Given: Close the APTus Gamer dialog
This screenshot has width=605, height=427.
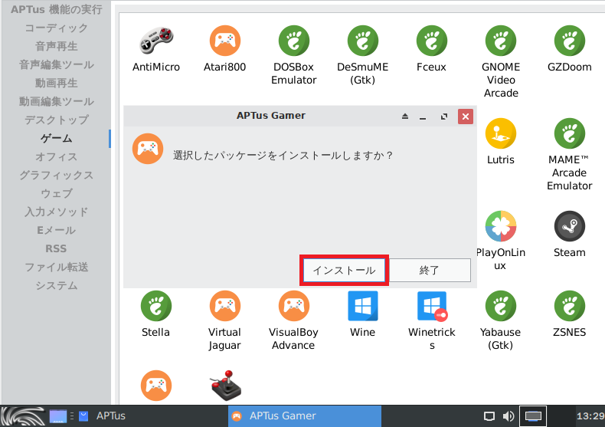Looking at the screenshot, I should point(466,117).
